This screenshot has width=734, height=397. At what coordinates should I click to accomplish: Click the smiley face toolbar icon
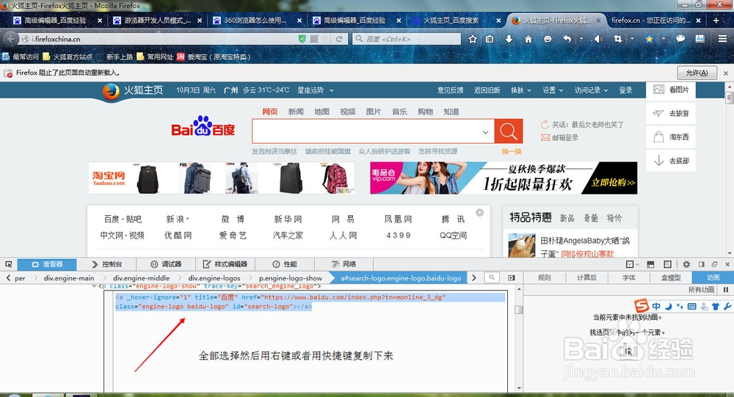pos(548,40)
